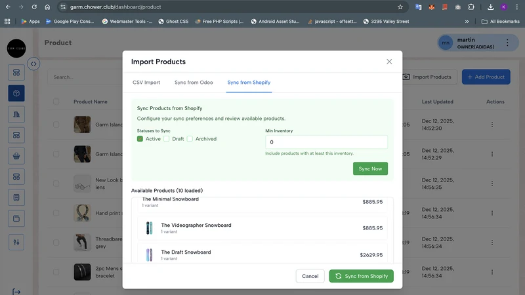Open the basket sidebar icon
Viewport: 525px width, 295px height.
[x=16, y=156]
